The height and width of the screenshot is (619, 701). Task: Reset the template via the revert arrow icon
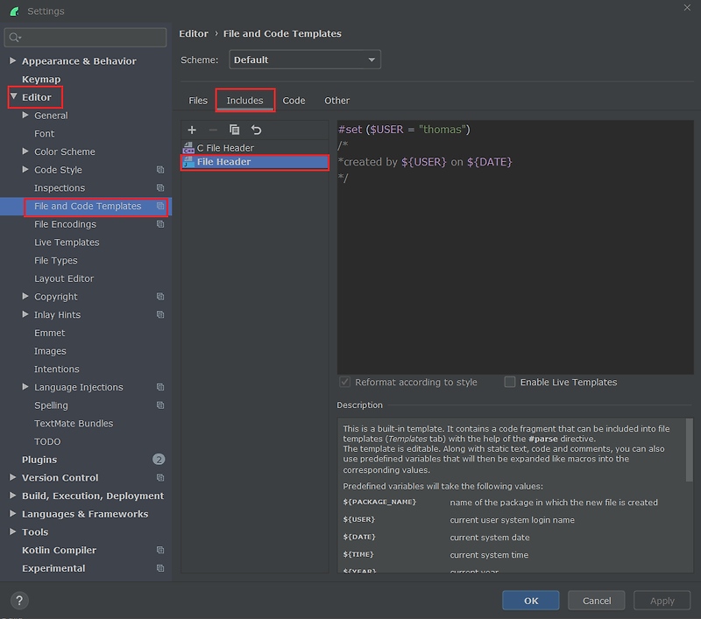[x=255, y=130]
